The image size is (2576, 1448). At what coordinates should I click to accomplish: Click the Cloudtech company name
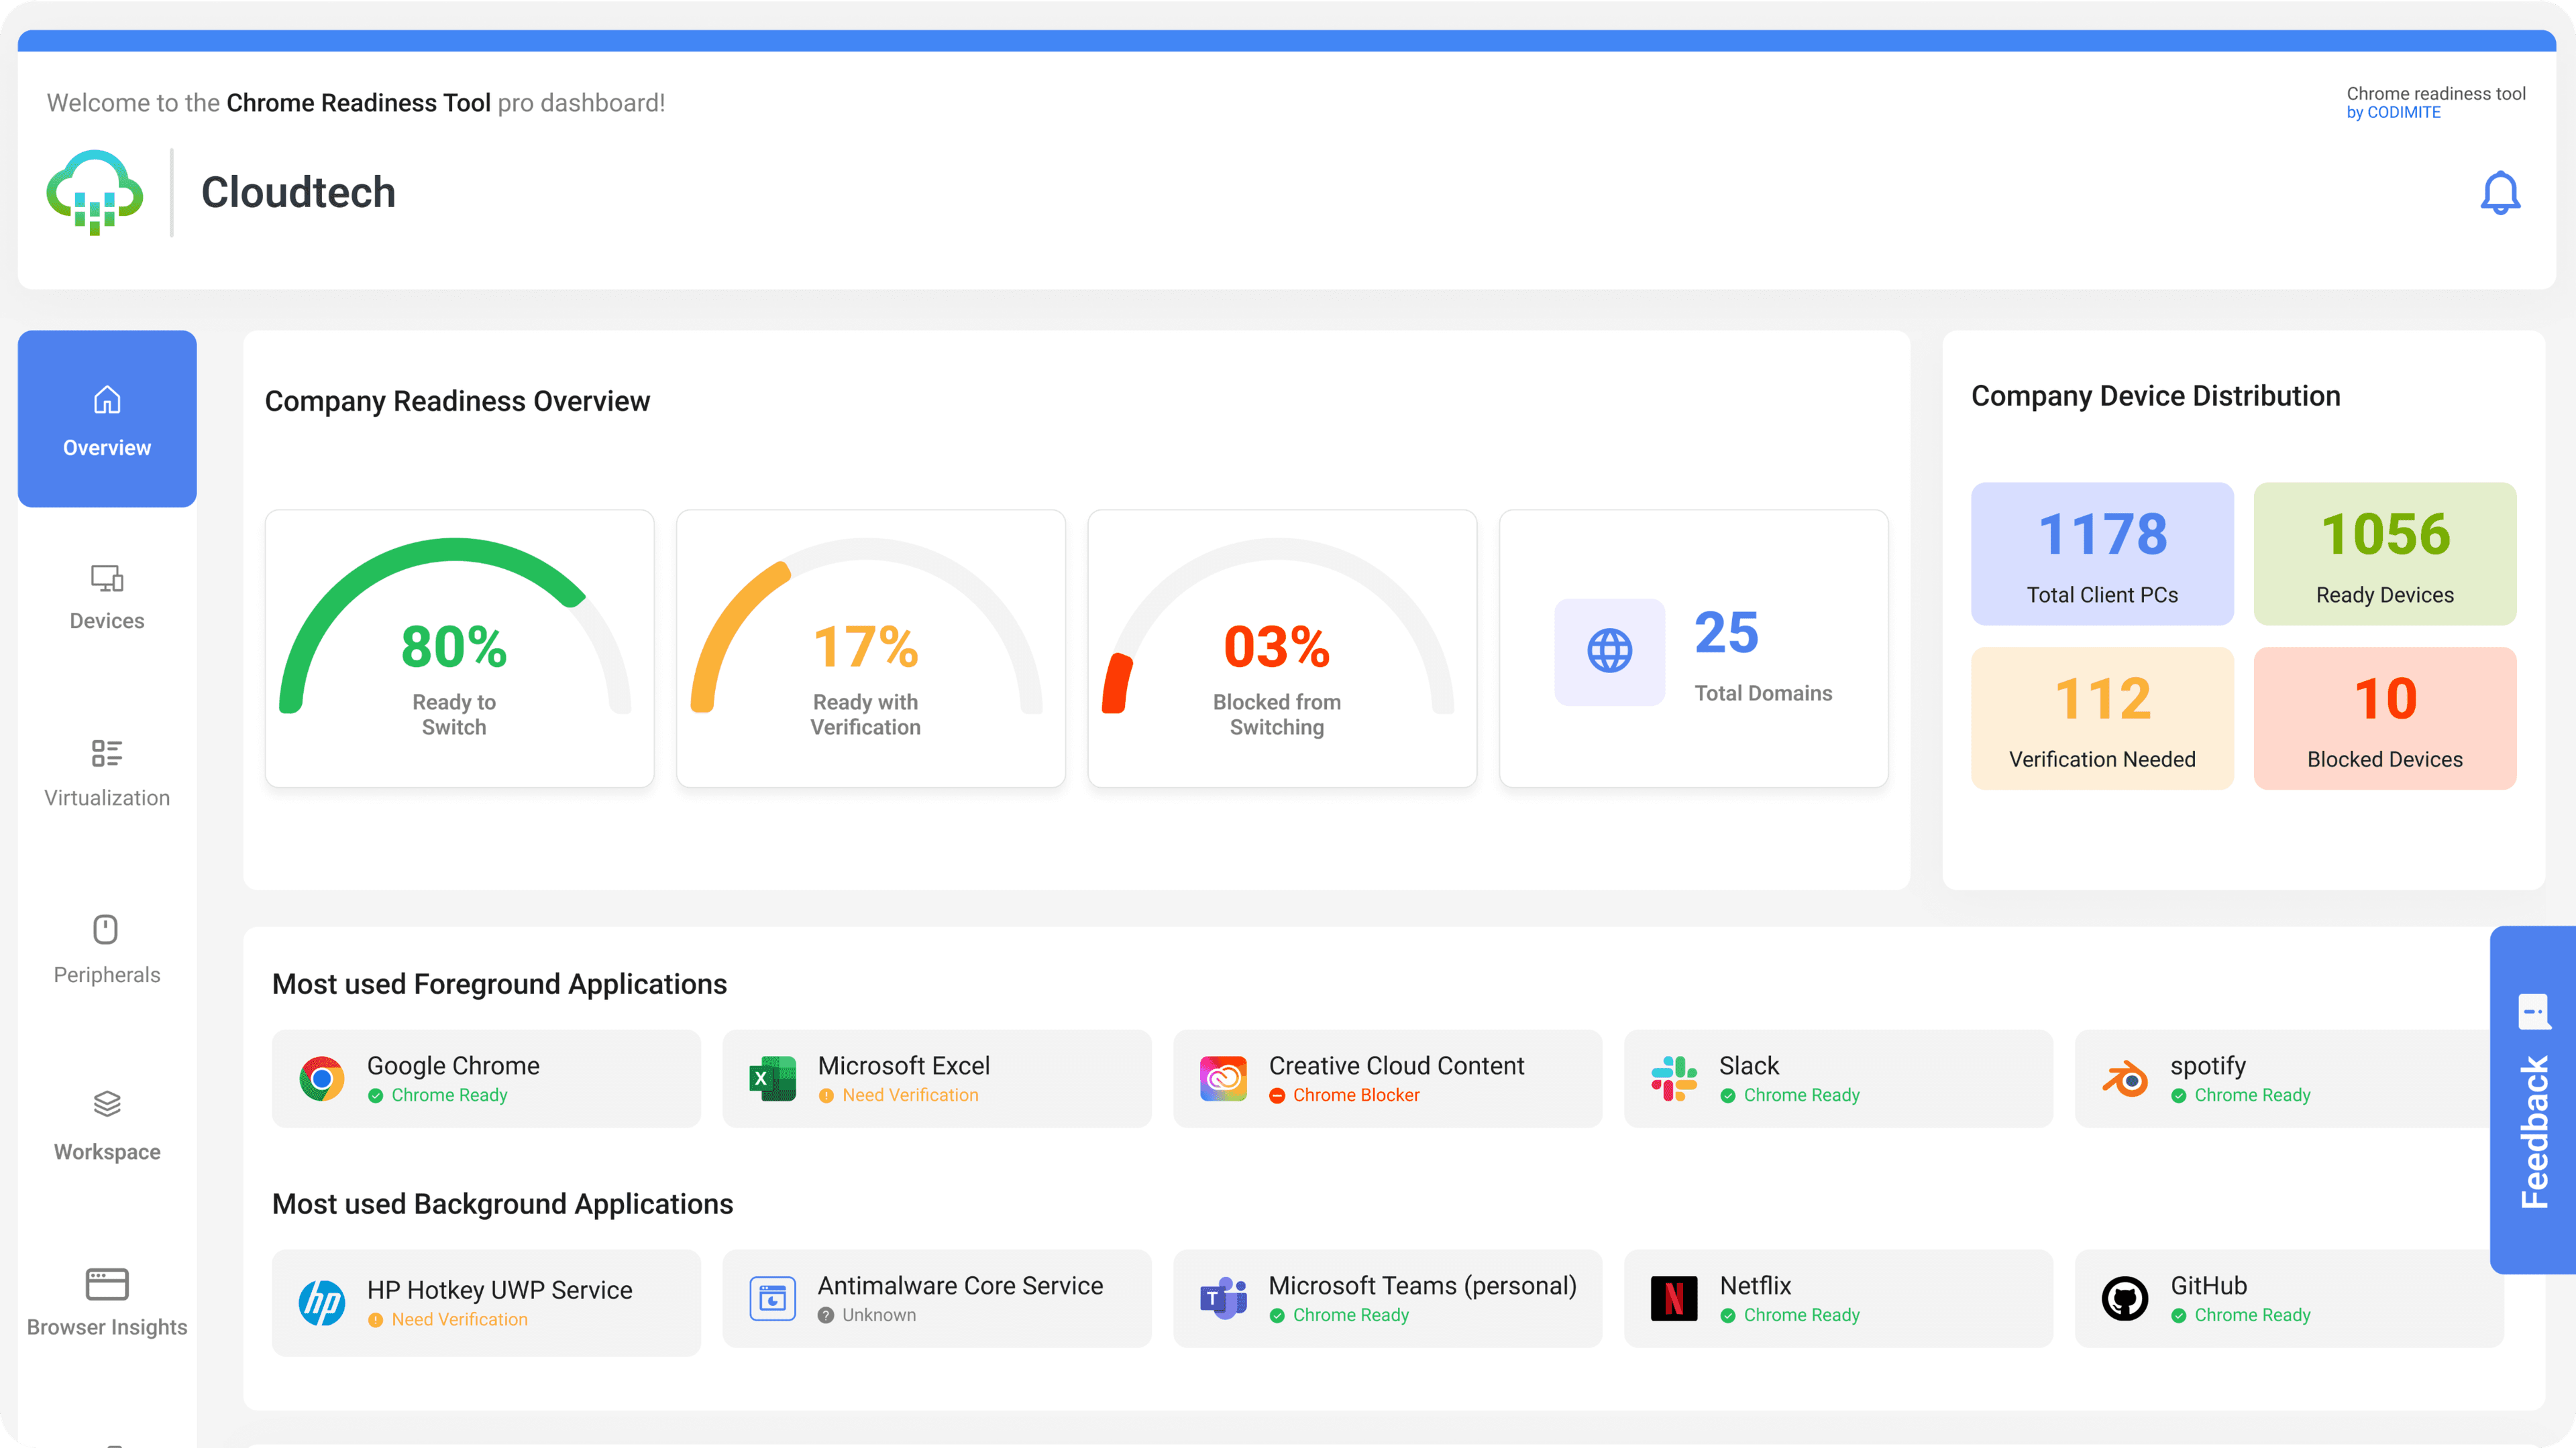pos(298,192)
